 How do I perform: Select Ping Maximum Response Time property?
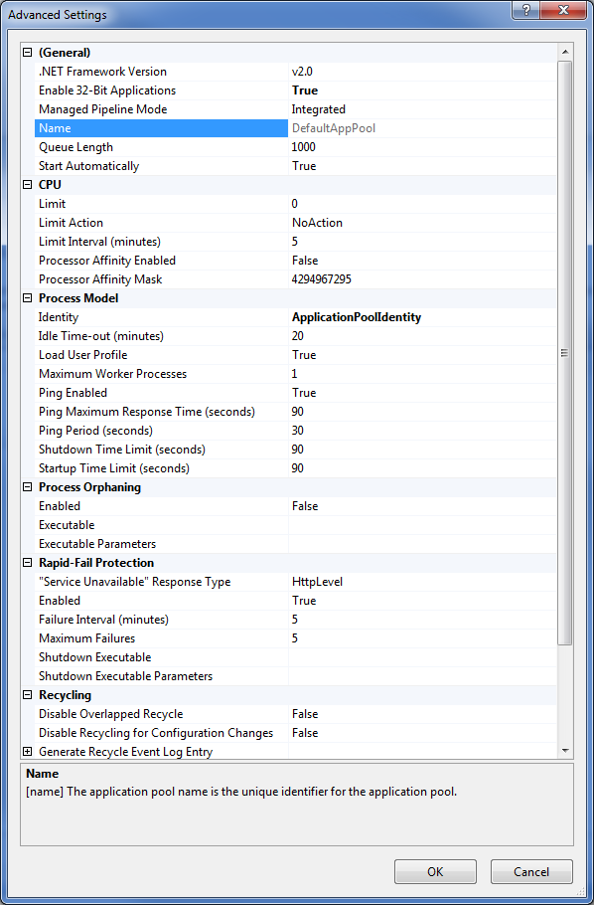(x=162, y=412)
